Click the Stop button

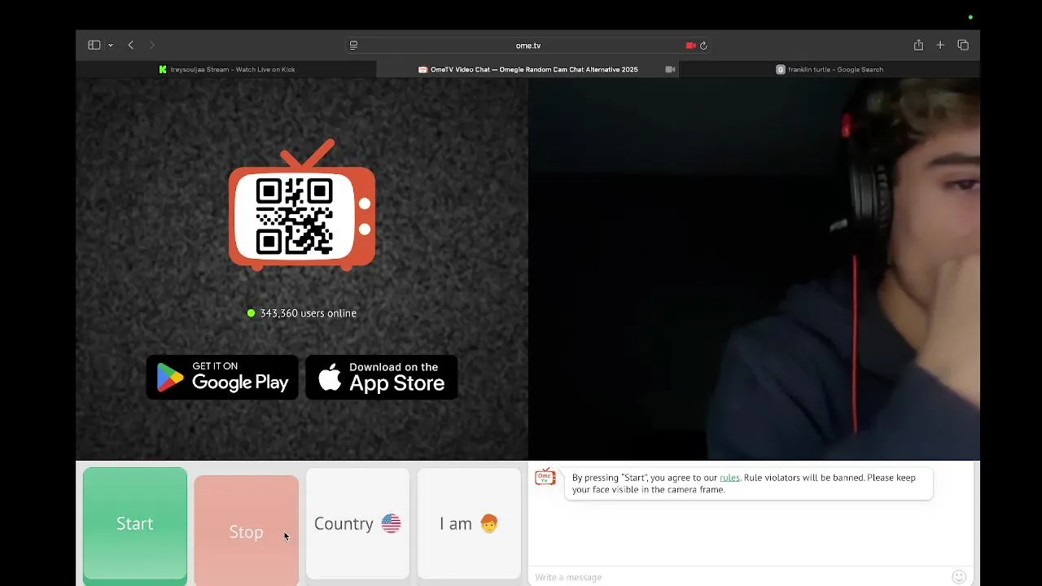[x=246, y=531]
